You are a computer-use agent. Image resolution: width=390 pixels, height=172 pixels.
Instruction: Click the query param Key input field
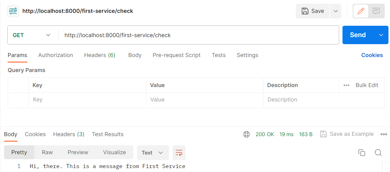[87, 100]
